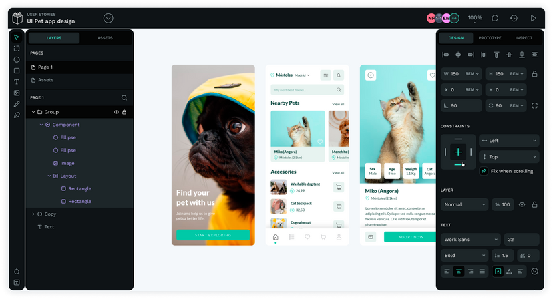Click independent corner radius icon
The height and width of the screenshot is (299, 553).
(x=535, y=105)
